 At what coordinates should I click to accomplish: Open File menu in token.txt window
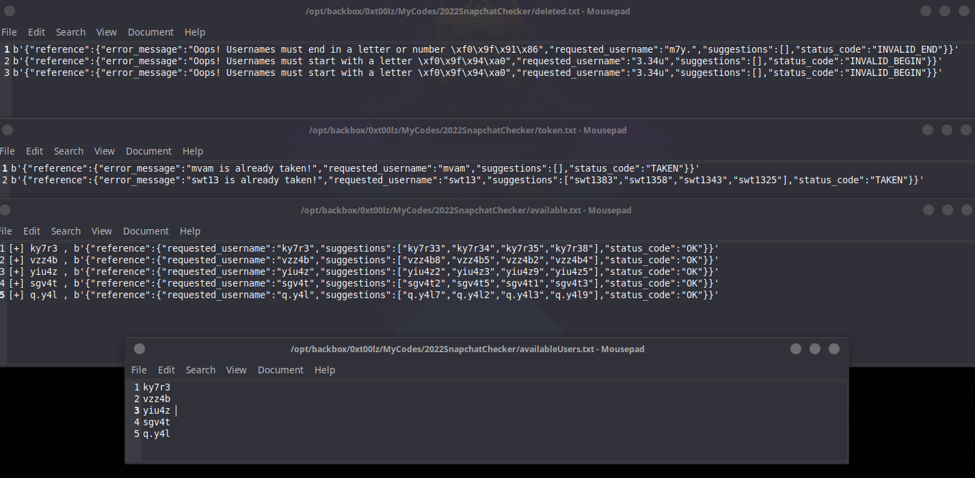click(7, 151)
